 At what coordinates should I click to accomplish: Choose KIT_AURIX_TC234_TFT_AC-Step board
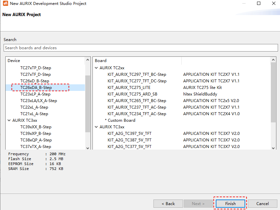point(137,114)
